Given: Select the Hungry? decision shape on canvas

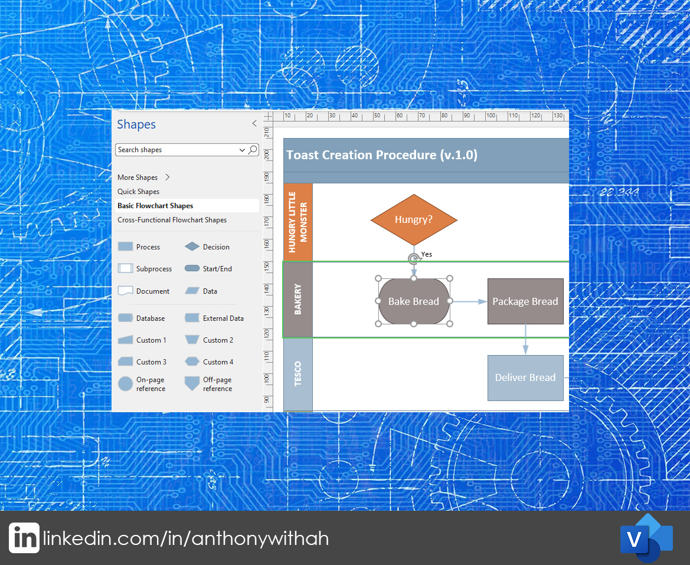Looking at the screenshot, I should coord(414,219).
